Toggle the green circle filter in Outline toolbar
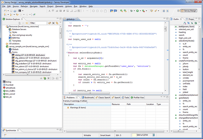This screenshot has width=203, height=139. pyautogui.click(x=196, y=23)
